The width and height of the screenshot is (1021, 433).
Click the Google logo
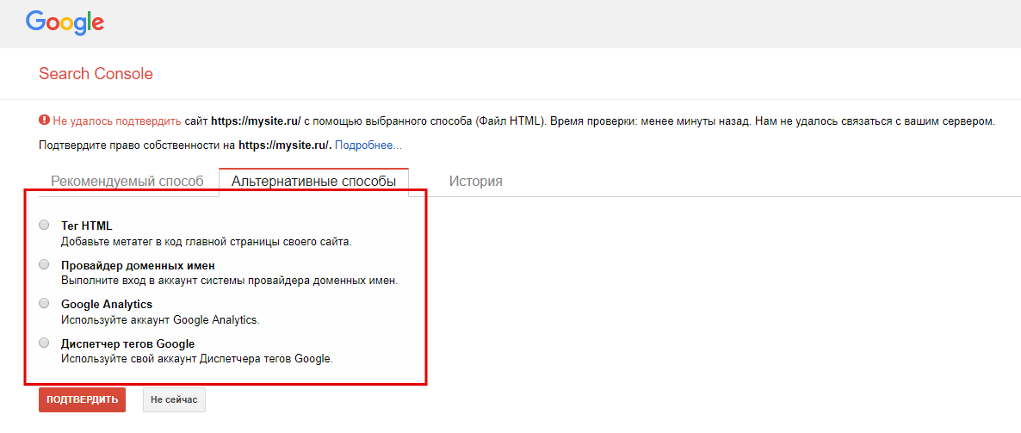point(65,22)
